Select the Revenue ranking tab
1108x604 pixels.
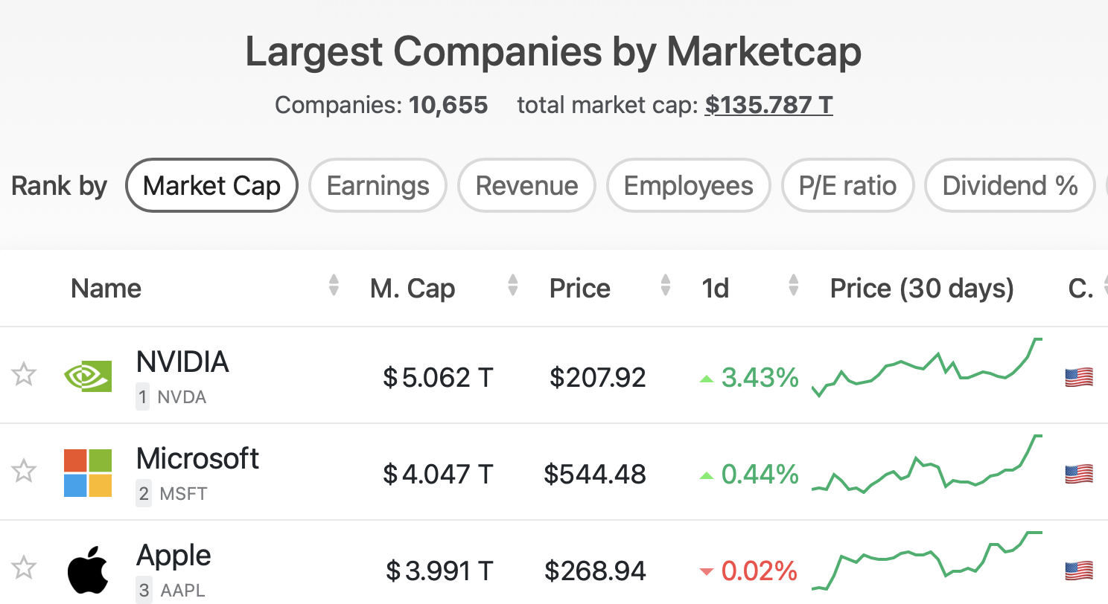pyautogui.click(x=526, y=185)
